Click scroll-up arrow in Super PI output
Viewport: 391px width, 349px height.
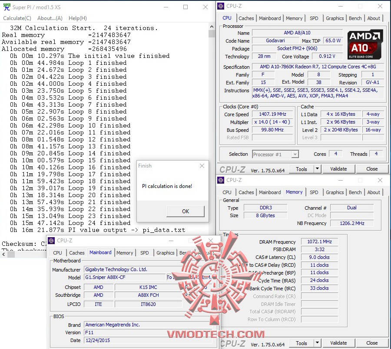coord(212,27)
